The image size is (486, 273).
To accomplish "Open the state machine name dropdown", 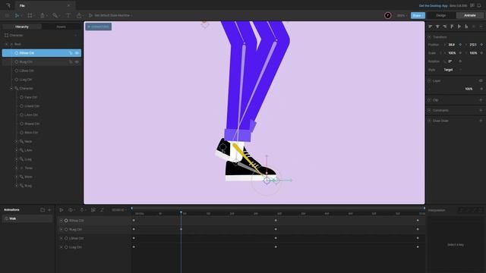I will 113,15.
